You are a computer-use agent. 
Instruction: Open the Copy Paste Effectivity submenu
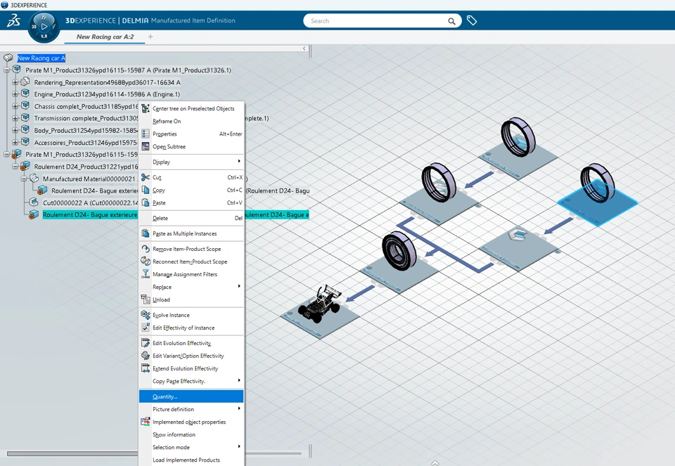[191, 381]
